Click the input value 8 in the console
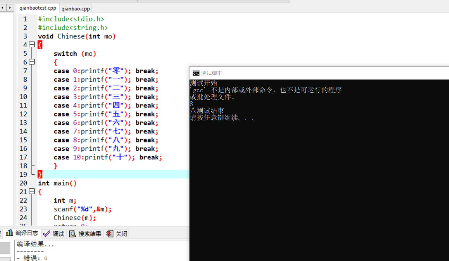This screenshot has width=449, height=261. 191,104
